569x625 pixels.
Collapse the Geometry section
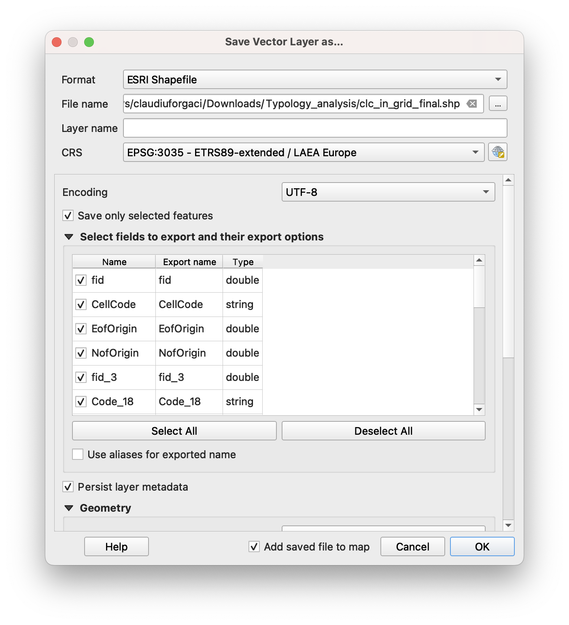[x=69, y=508]
